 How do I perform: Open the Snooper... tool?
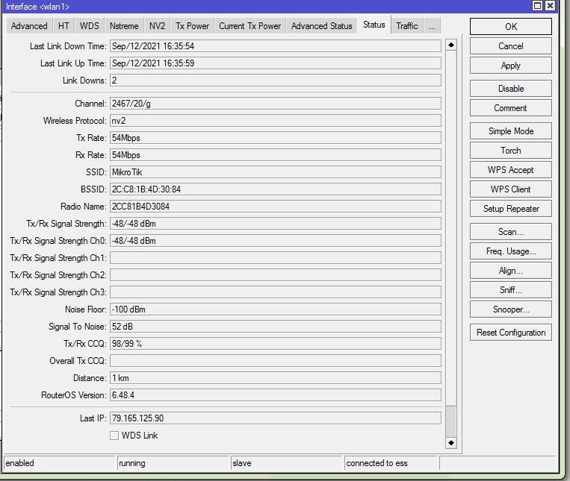511,309
